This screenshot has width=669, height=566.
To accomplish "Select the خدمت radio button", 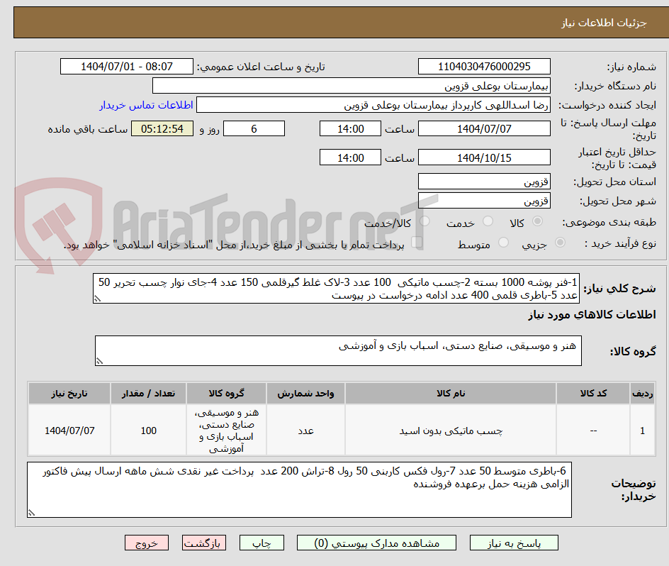I will coord(488,221).
